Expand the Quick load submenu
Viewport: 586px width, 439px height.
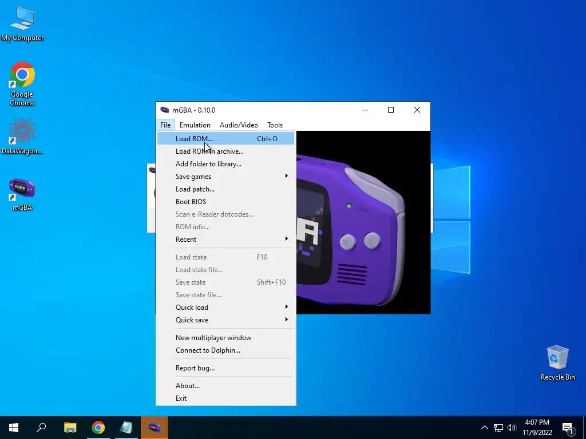pyautogui.click(x=225, y=307)
